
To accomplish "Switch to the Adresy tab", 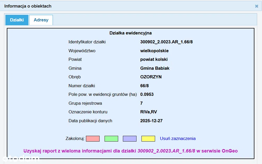I will tap(41, 20).
